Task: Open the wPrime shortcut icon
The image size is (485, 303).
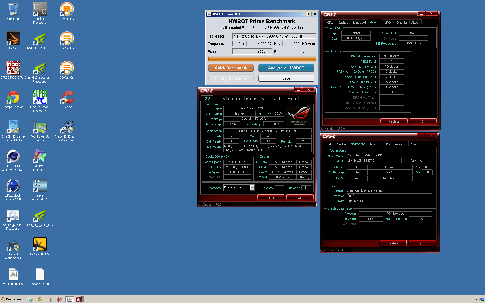Action: coord(40,156)
